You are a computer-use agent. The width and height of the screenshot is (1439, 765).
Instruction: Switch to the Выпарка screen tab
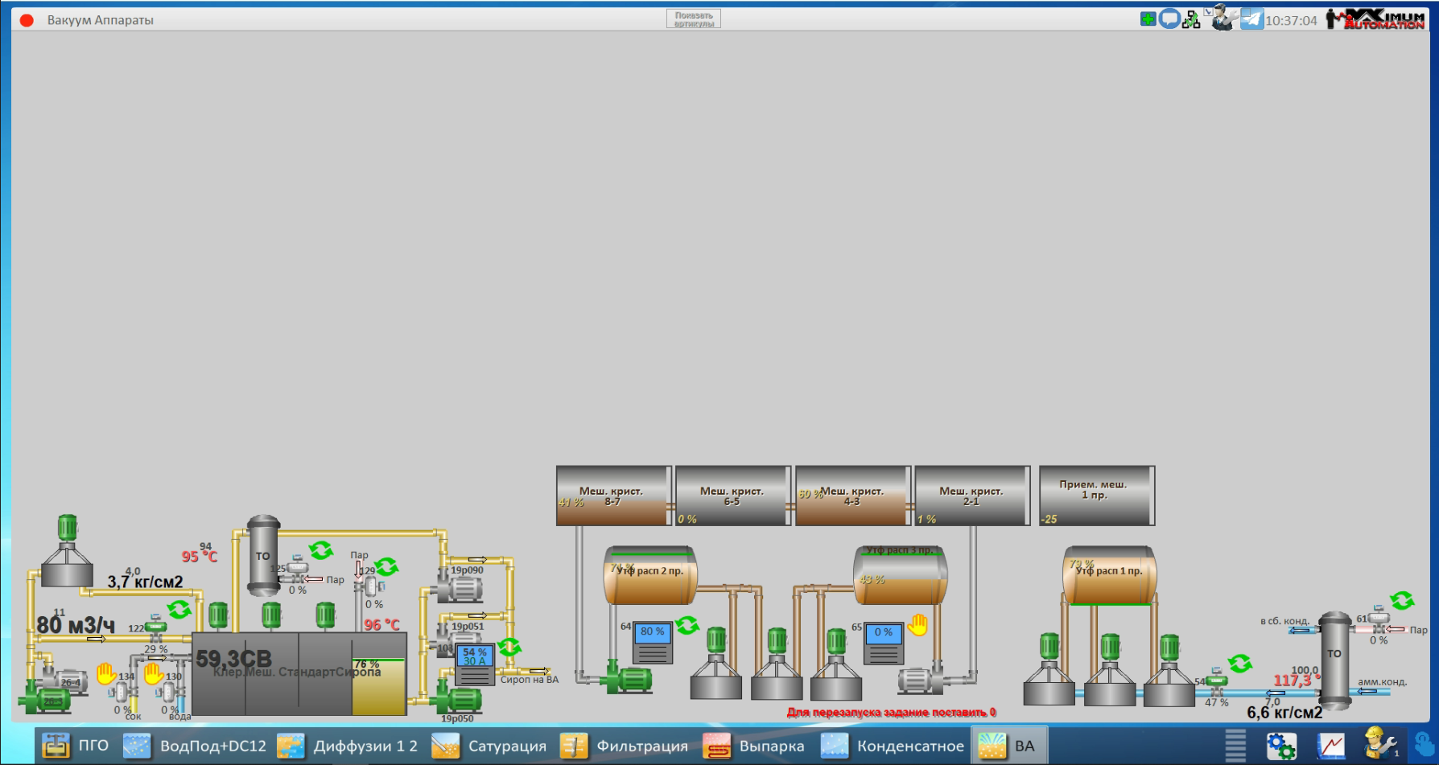pyautogui.click(x=754, y=746)
